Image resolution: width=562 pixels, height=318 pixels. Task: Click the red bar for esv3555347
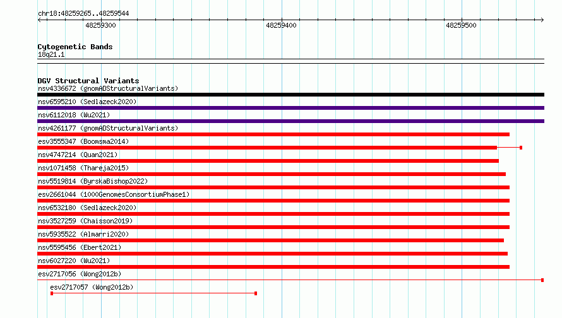267,148
